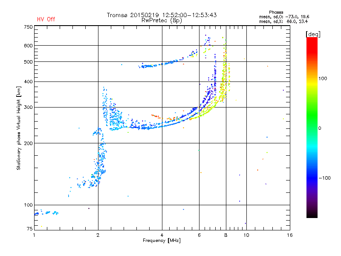Click the '300' height axis tick label
This screenshot has width=341, height=256.
pyautogui.click(x=28, y=108)
